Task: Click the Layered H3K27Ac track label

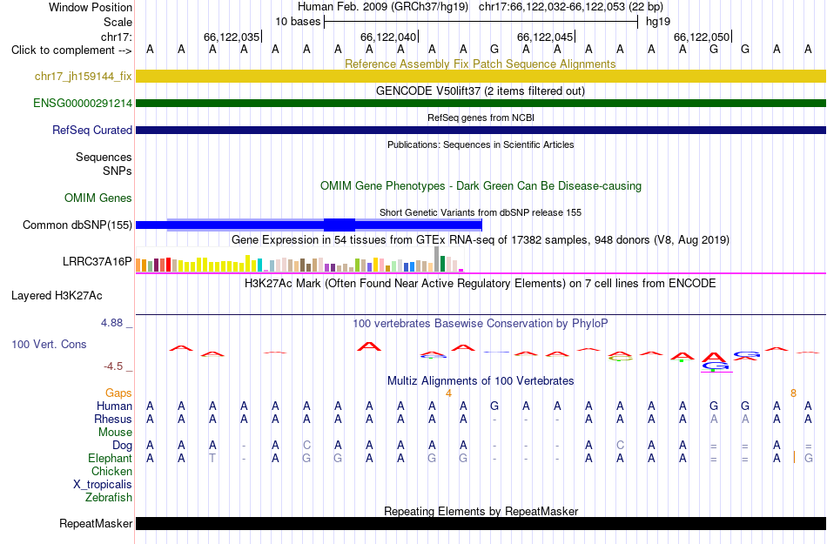Action: (x=57, y=296)
